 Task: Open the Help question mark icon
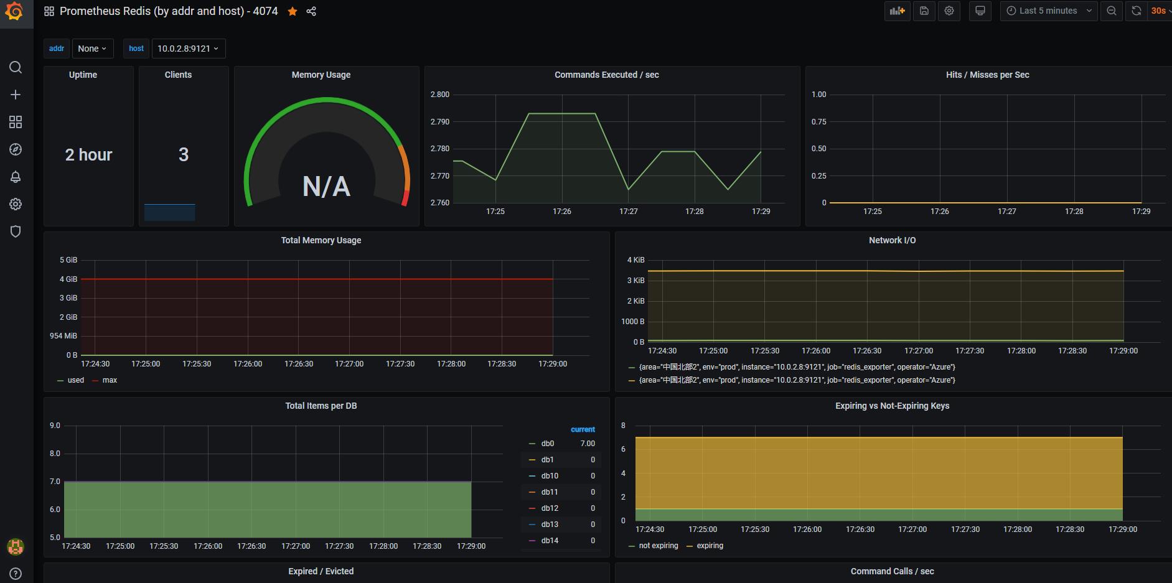(16, 574)
